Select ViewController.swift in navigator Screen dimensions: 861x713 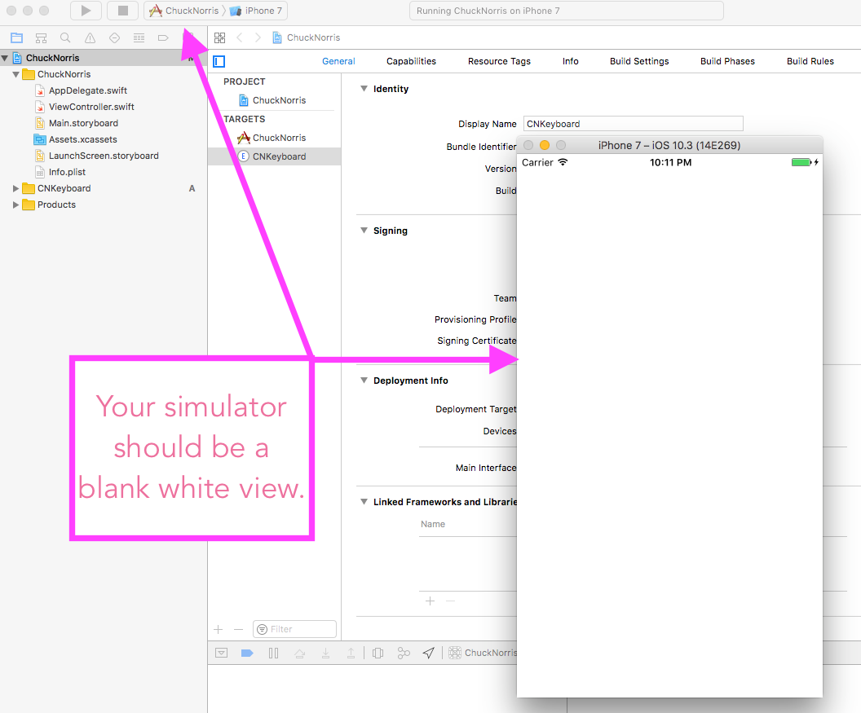(x=91, y=107)
